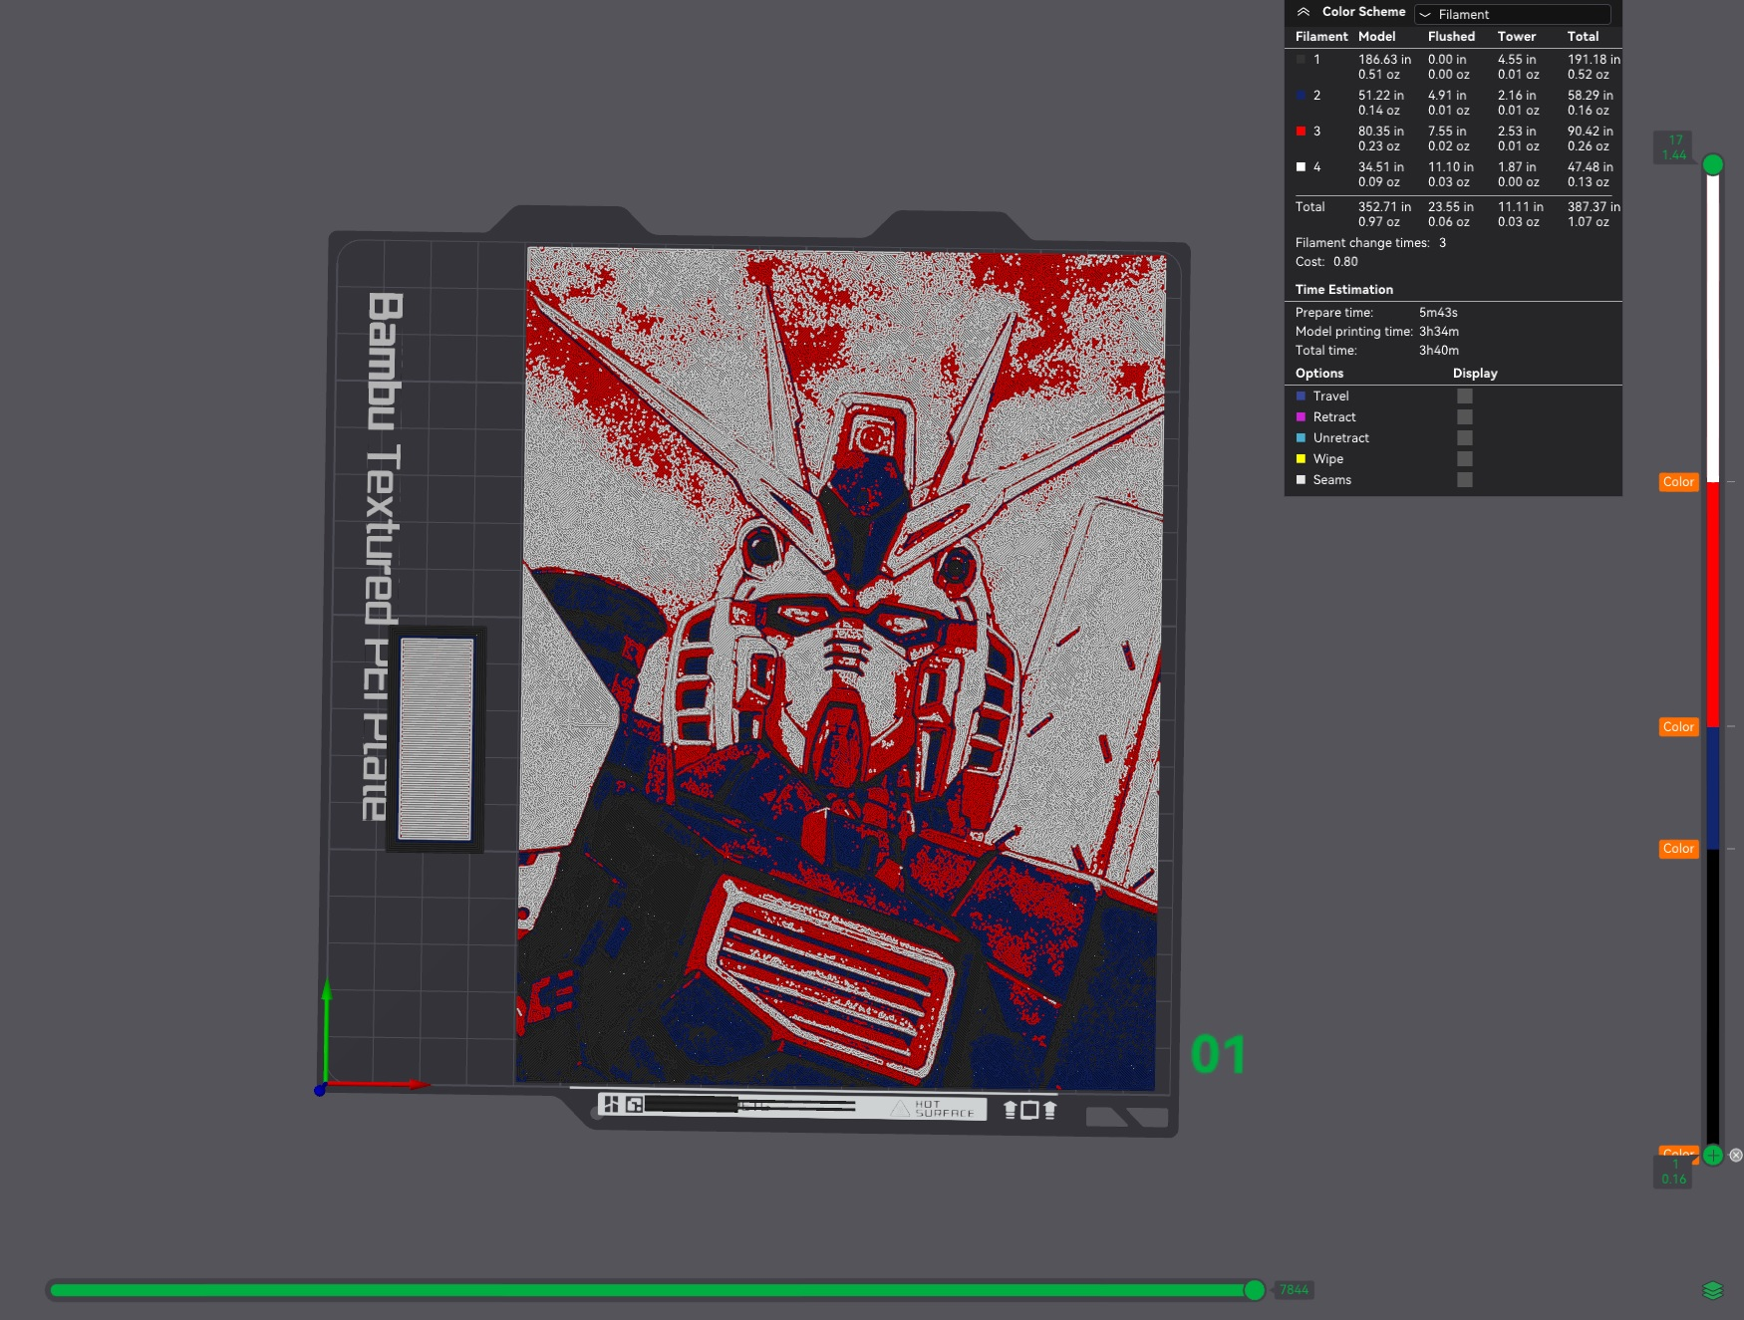Toggle the Travel display checkbox
The image size is (1744, 1320).
tap(1464, 396)
